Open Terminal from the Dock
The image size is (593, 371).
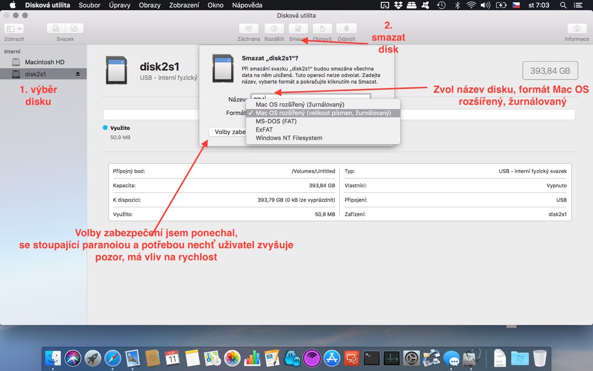coord(371,358)
